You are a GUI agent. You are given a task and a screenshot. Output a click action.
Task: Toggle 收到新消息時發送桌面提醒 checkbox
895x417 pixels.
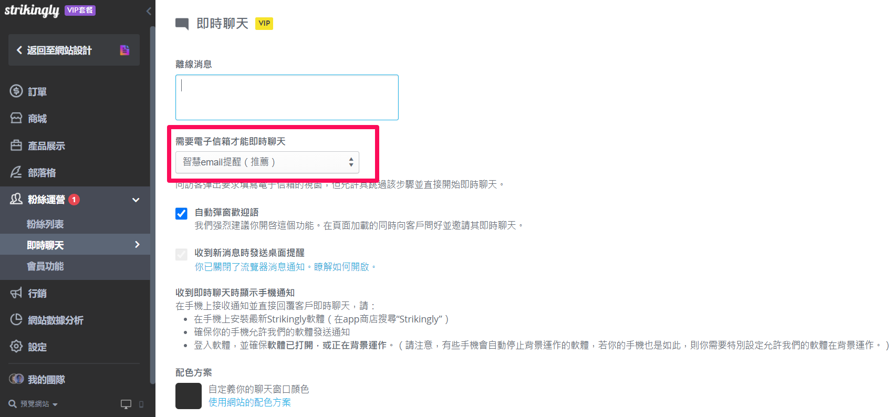181,254
